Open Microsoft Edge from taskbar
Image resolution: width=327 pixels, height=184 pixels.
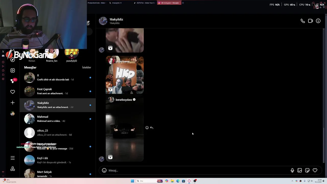[178, 181]
